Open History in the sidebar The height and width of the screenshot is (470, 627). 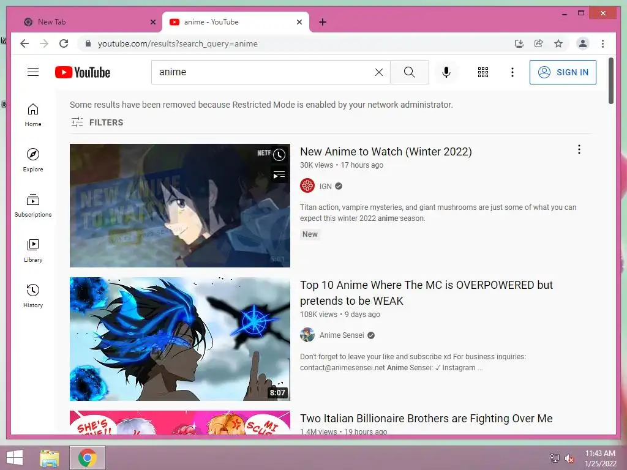click(x=33, y=296)
